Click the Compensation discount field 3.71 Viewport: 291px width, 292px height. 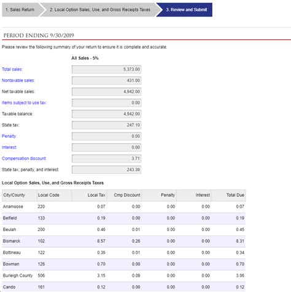(x=106, y=159)
